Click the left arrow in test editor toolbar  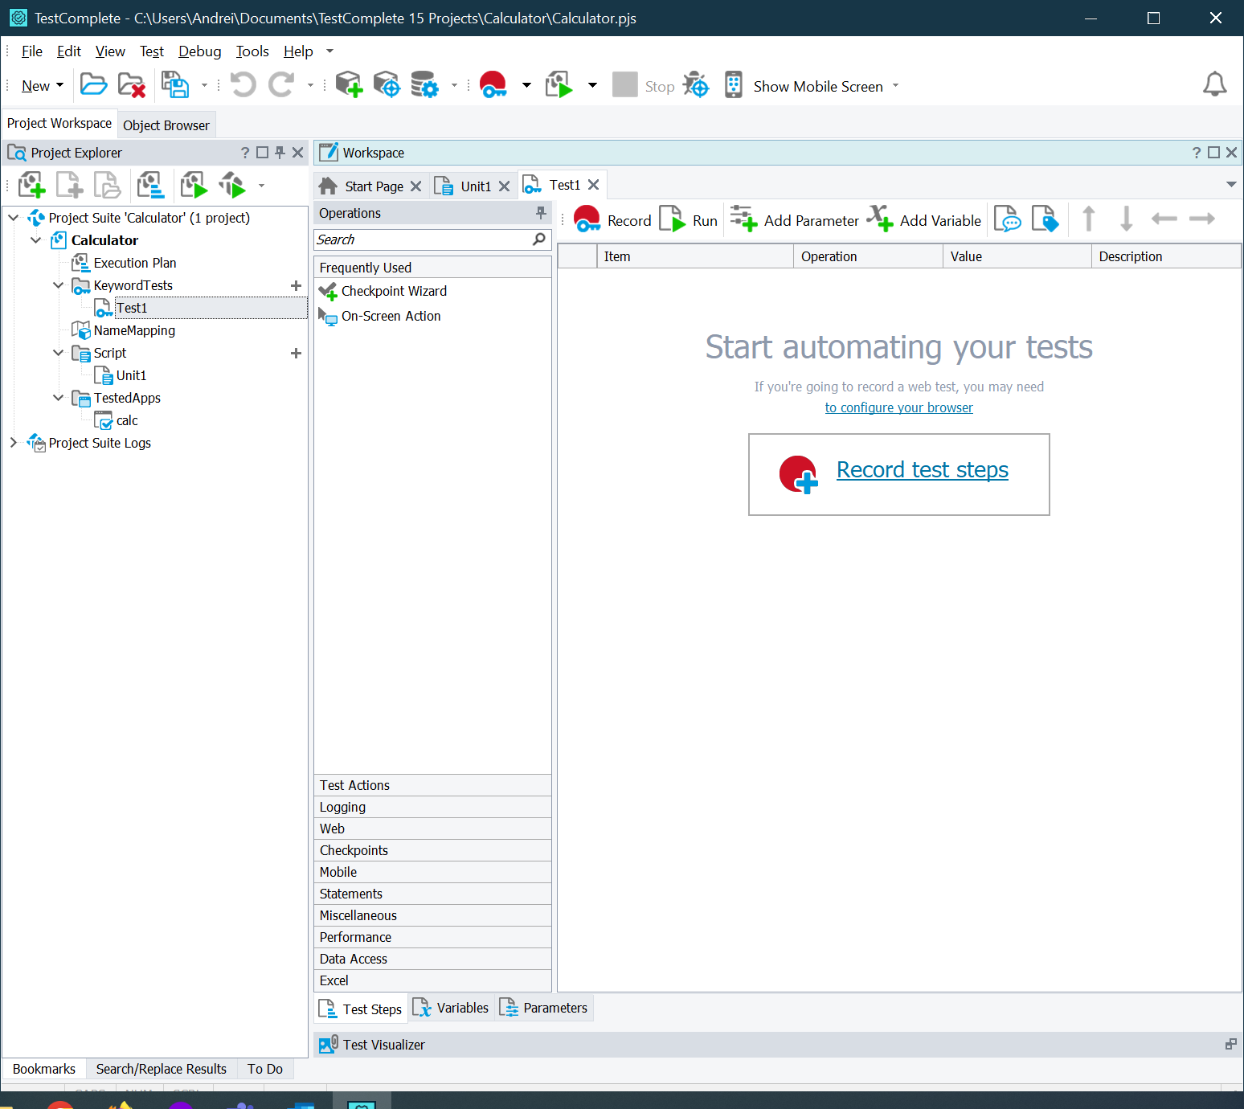click(1164, 219)
